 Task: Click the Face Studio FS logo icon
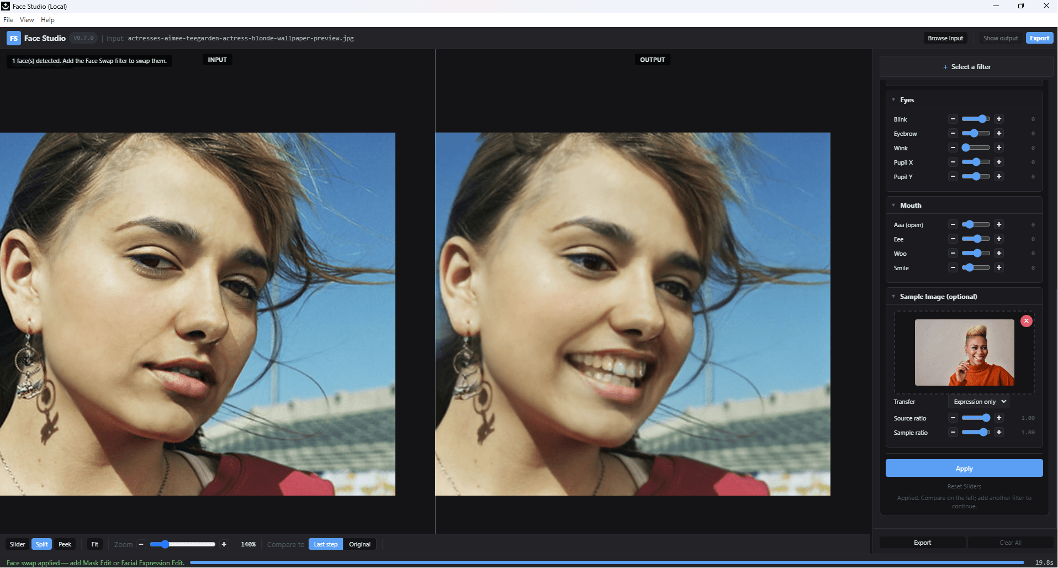[13, 38]
